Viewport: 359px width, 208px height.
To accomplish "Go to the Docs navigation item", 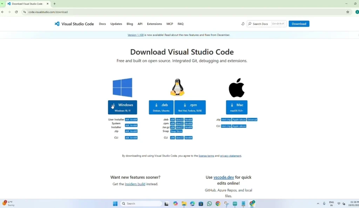I will [102, 24].
